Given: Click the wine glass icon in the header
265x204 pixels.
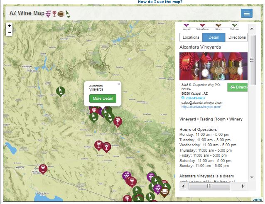Looking at the screenshot, I should [x=54, y=14].
